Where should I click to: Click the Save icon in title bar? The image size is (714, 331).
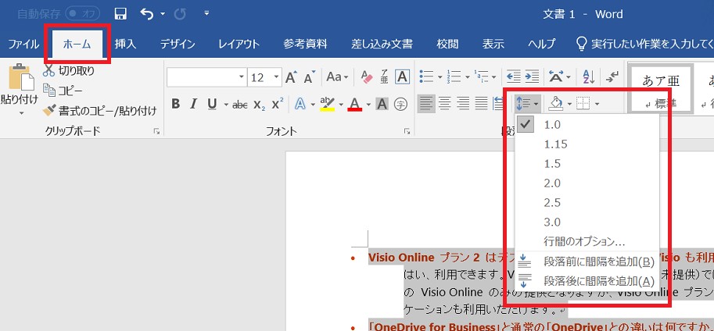(120, 14)
